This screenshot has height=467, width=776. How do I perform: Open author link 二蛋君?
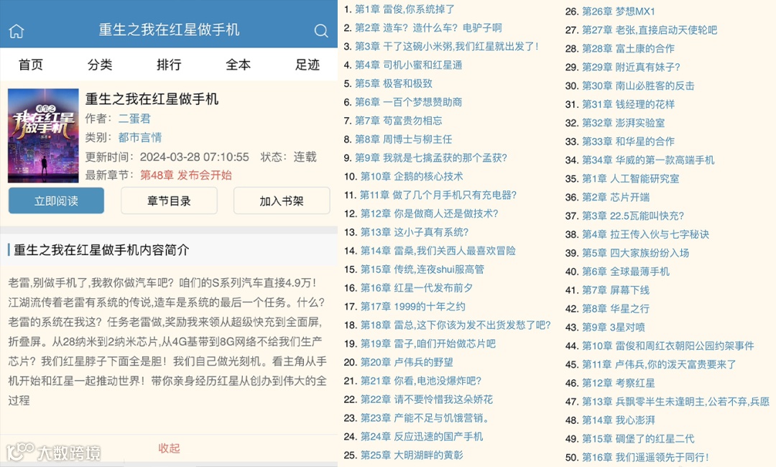click(134, 119)
